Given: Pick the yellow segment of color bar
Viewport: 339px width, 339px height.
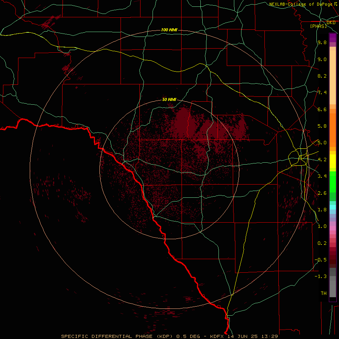Looking at the screenshot, I should click(x=333, y=161).
